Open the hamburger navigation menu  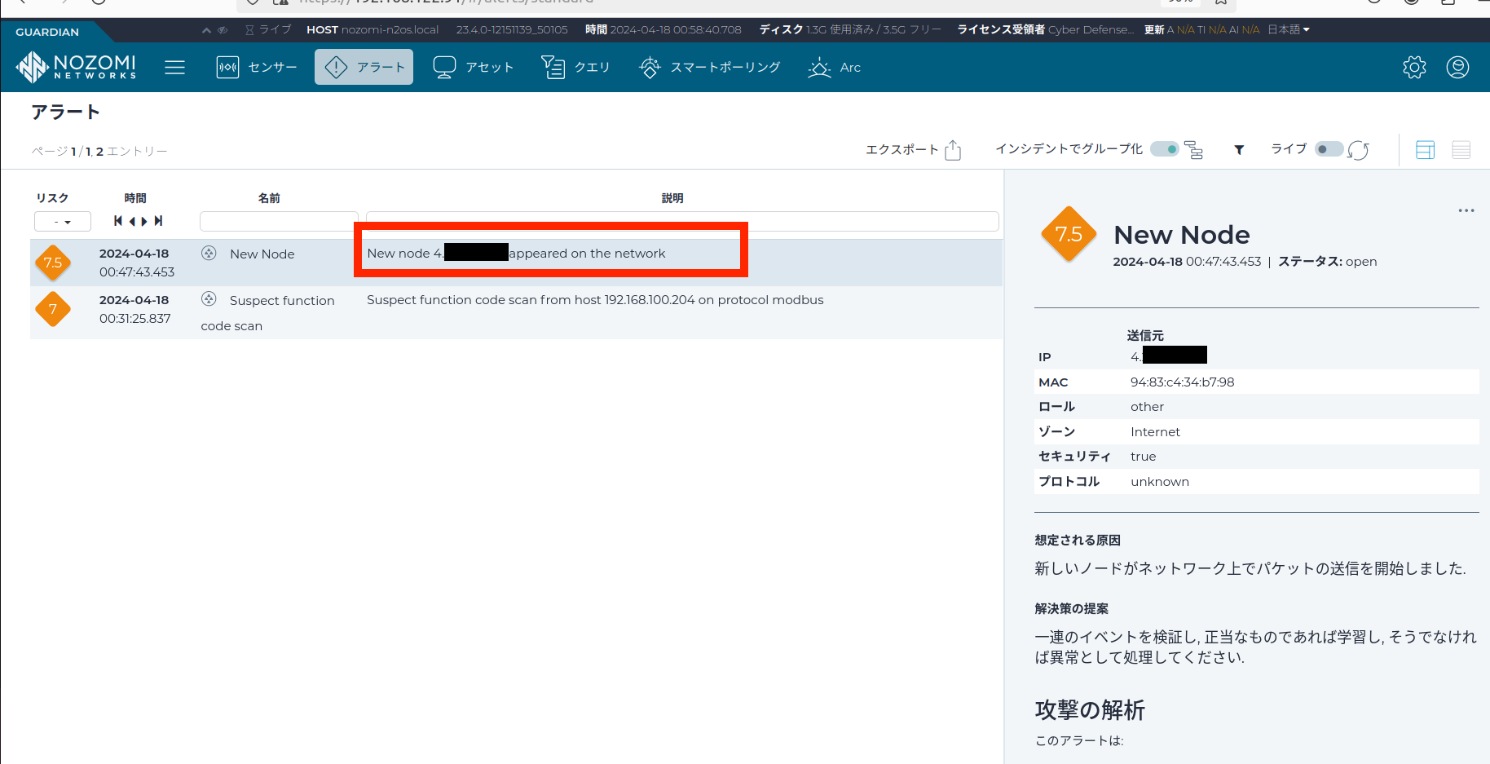(x=174, y=67)
